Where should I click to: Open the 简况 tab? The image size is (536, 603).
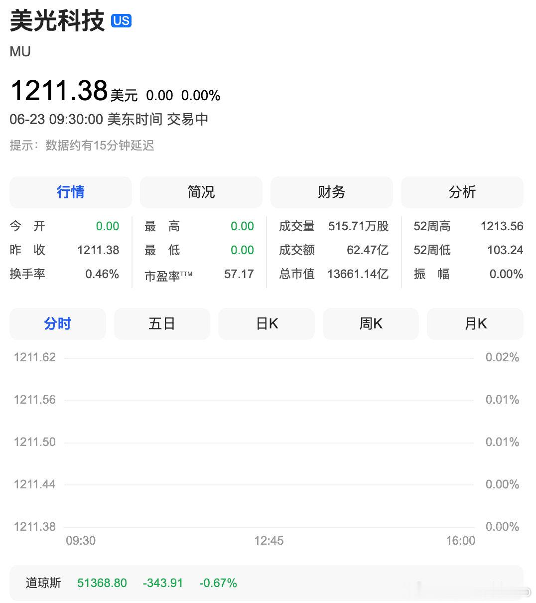pyautogui.click(x=201, y=192)
